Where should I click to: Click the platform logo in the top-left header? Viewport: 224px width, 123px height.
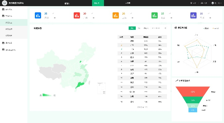5,3
